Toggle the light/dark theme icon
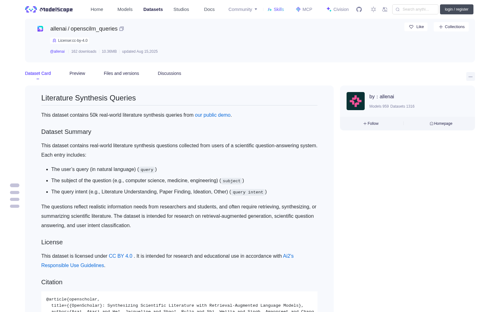The image size is (500, 312). coord(373,9)
